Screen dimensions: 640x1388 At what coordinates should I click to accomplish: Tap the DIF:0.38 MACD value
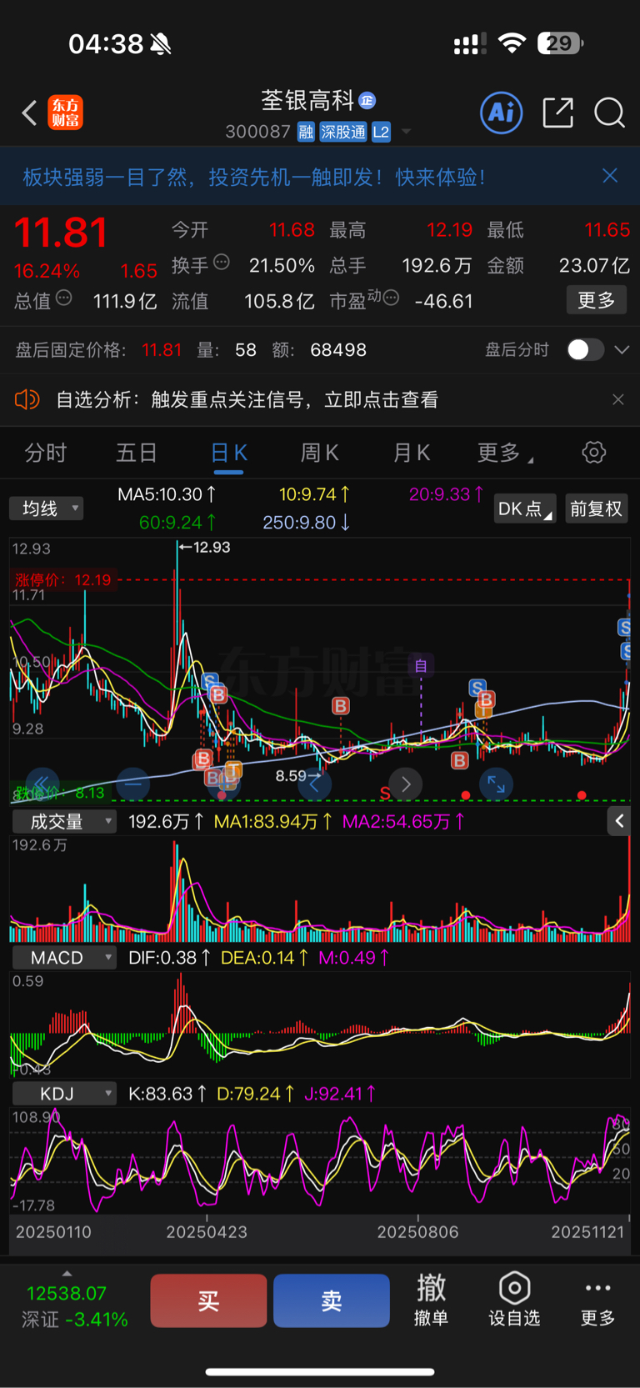169,958
